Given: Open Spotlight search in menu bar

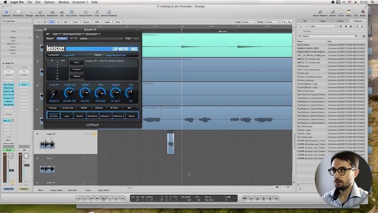Looking at the screenshot, I should [x=373, y=2].
